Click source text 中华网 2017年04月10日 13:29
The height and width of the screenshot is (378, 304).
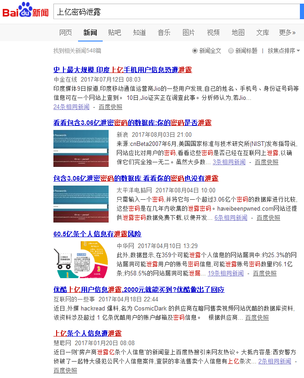(157, 246)
